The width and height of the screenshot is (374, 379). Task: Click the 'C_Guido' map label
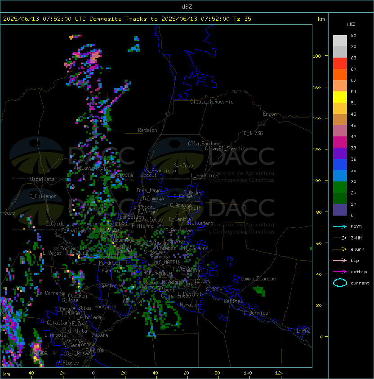(55, 224)
